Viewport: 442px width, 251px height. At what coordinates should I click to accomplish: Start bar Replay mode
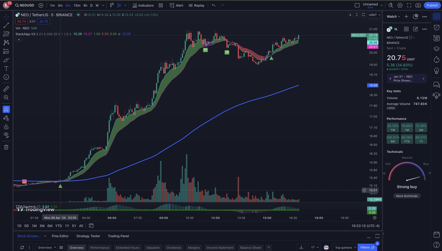(x=196, y=6)
